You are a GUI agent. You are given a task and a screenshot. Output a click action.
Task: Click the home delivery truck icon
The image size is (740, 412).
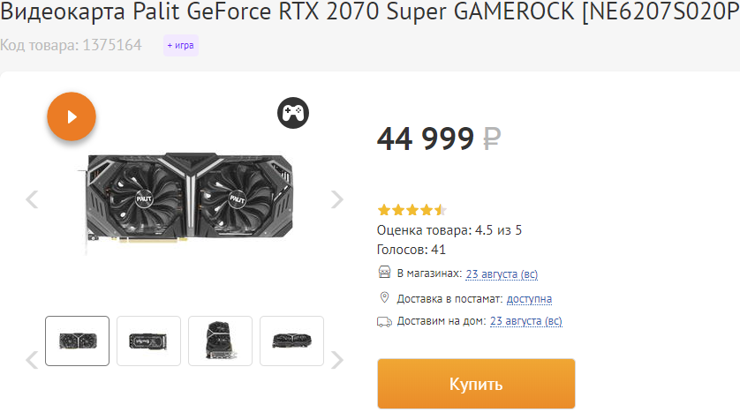click(x=384, y=321)
